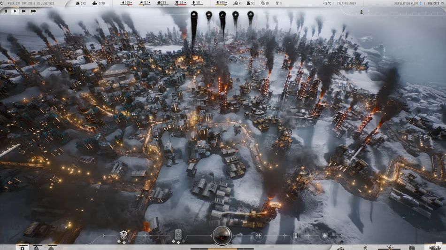Select the central council orb at bottom
Image resolution: width=446 pixels, height=250 pixels.
point(222,234)
